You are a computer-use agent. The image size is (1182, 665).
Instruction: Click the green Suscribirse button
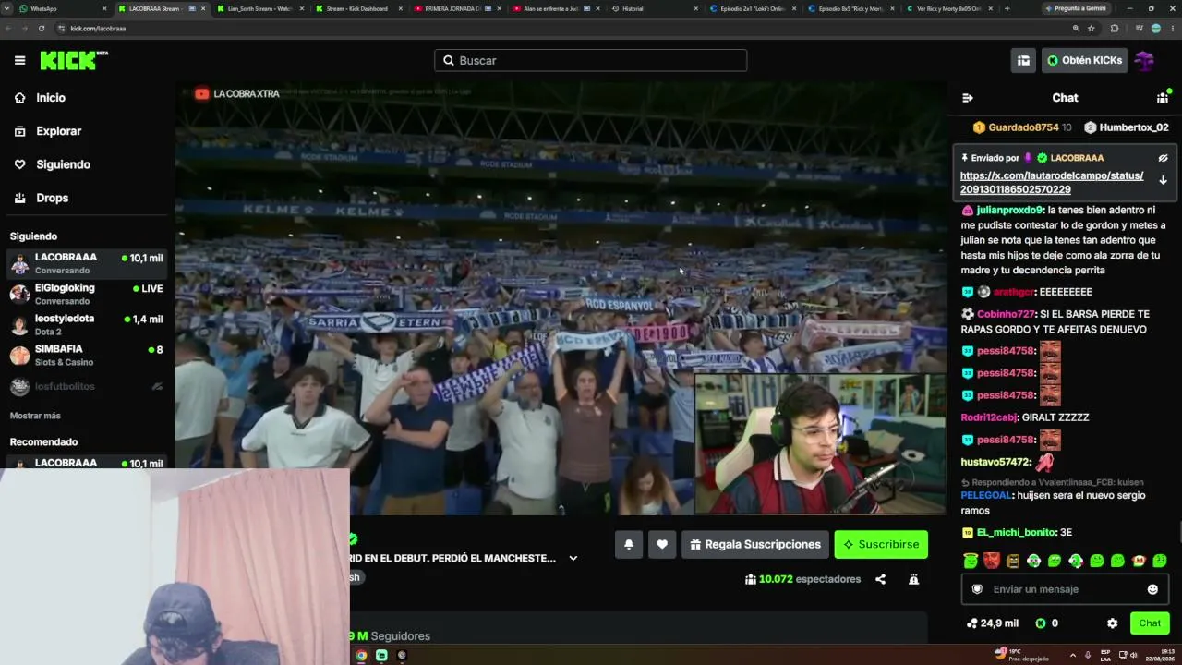click(881, 544)
